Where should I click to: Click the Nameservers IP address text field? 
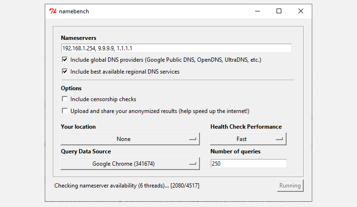pos(176,48)
